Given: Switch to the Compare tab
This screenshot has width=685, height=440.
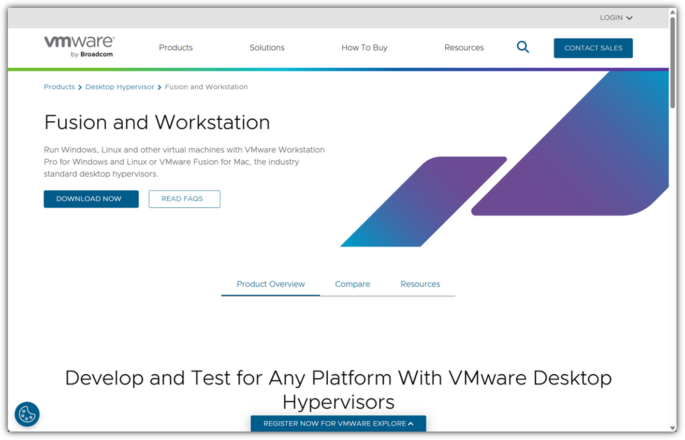Looking at the screenshot, I should click(352, 284).
